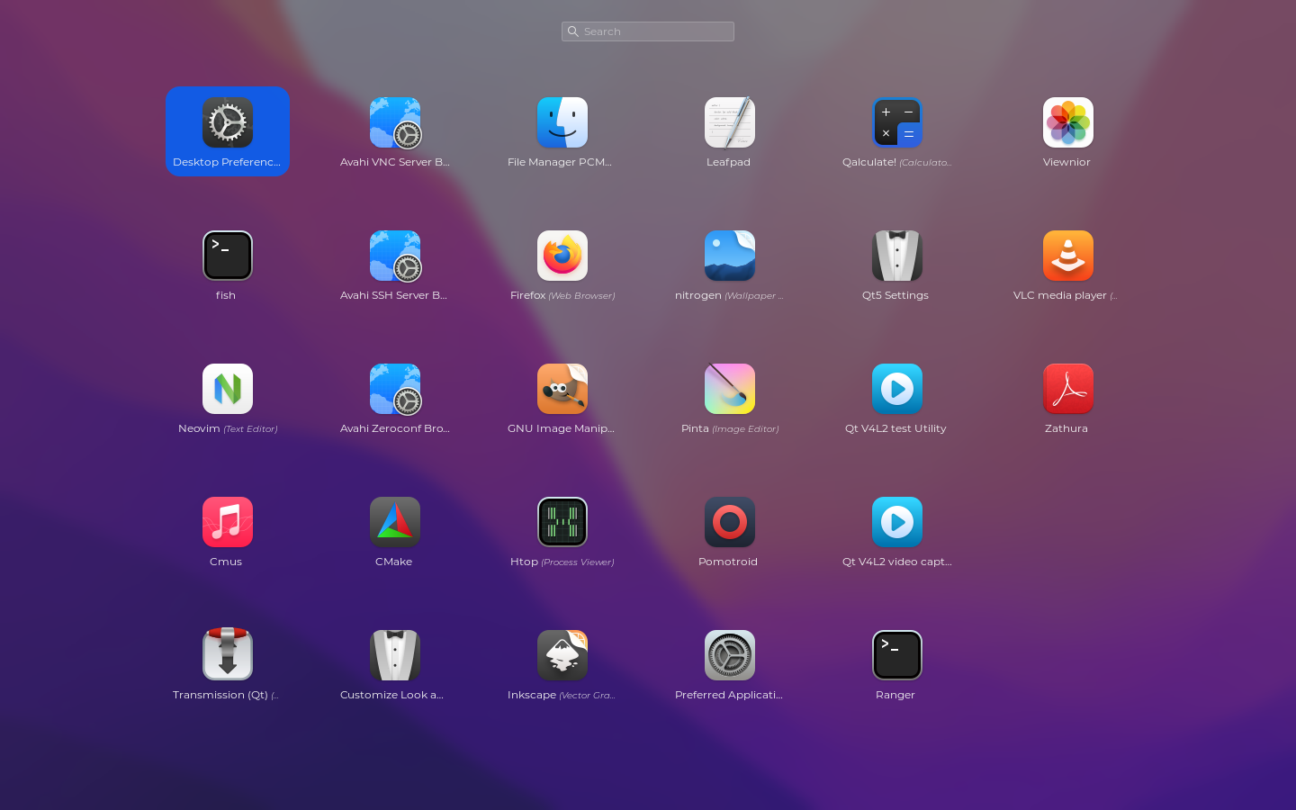Image resolution: width=1296 pixels, height=810 pixels.
Task: Launch Avahi VNC Server Browser
Action: [x=395, y=122]
